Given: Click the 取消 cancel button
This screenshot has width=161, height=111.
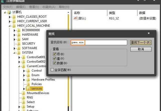Looking at the screenshot, I should (x=141, y=49).
